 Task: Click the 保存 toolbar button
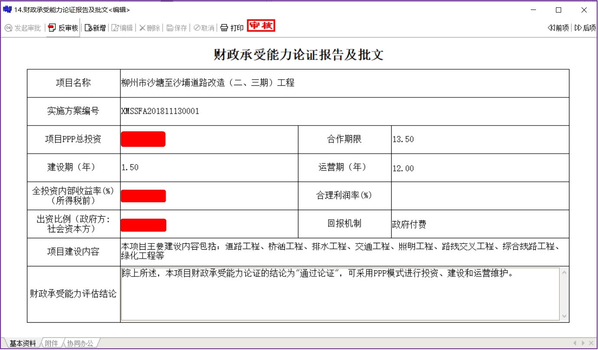coord(177,28)
